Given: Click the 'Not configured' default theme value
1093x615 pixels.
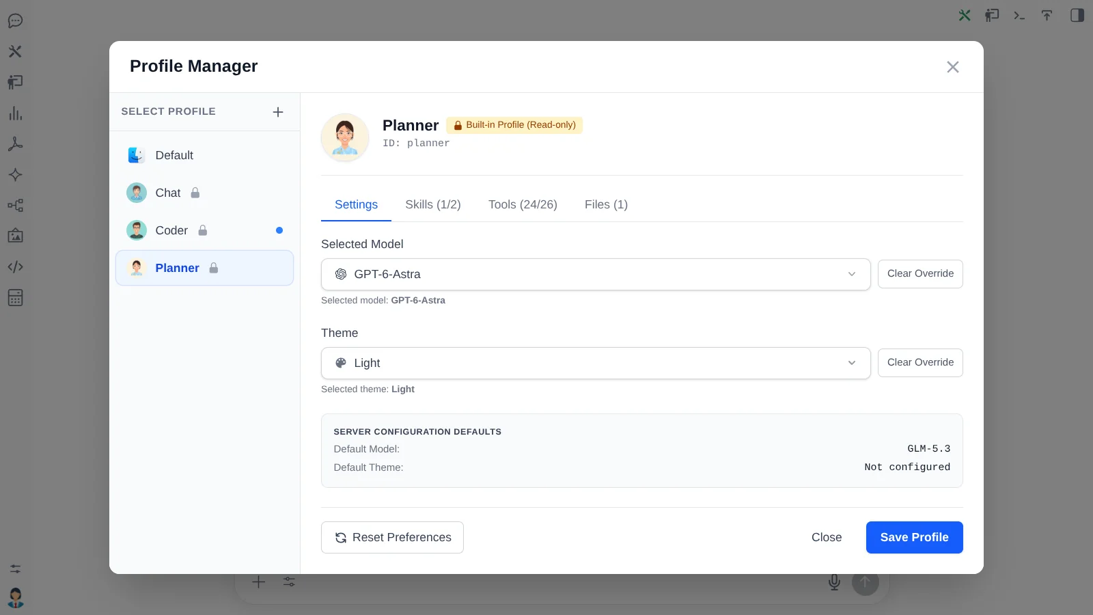Looking at the screenshot, I should [907, 467].
